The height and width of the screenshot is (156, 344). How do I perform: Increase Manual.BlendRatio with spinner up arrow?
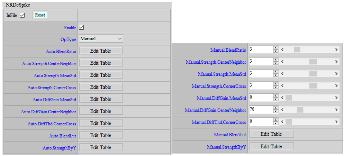[x=275, y=48]
